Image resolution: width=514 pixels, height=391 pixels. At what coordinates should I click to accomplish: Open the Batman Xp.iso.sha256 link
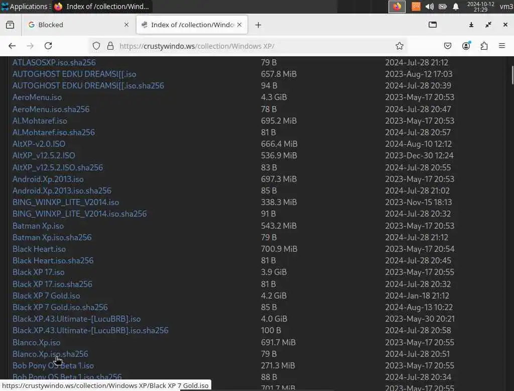[x=52, y=237]
